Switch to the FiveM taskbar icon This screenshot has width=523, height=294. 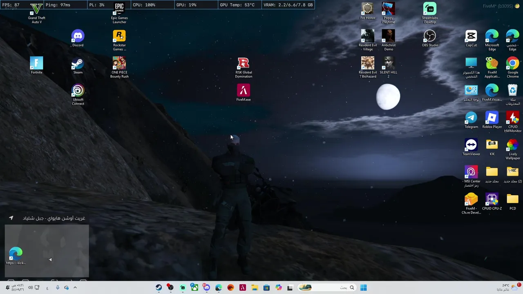tap(242, 287)
